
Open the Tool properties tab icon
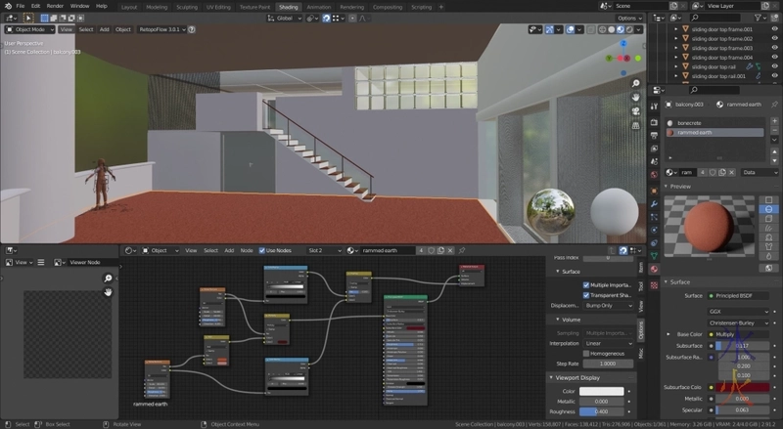641,286
